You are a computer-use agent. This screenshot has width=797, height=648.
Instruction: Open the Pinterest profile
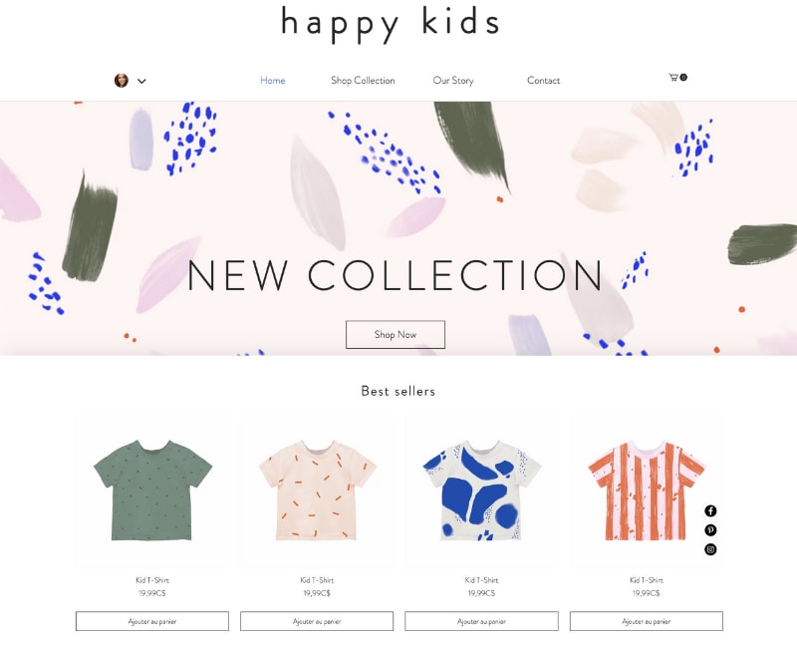click(x=709, y=530)
